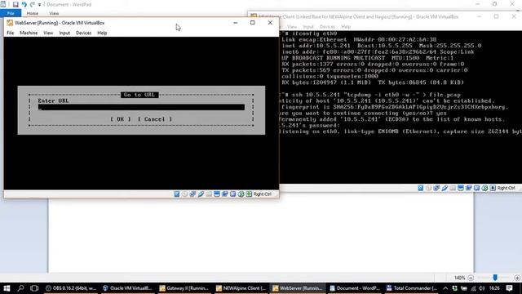Click ssh tcpdump command line in NEWAlpine terminal
The height and width of the screenshot is (294, 522).
(x=371, y=95)
